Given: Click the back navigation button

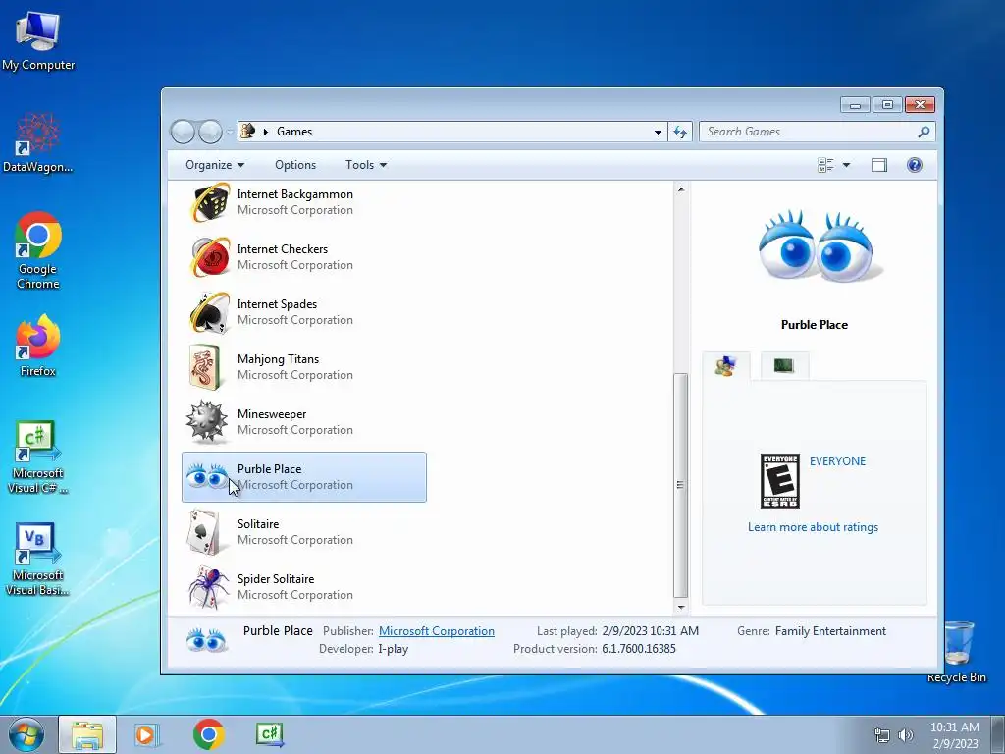Looking at the screenshot, I should click(183, 132).
